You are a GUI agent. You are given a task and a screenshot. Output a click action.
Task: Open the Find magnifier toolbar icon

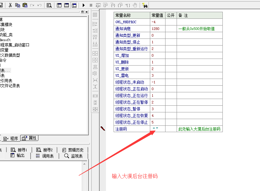click(49, 5)
